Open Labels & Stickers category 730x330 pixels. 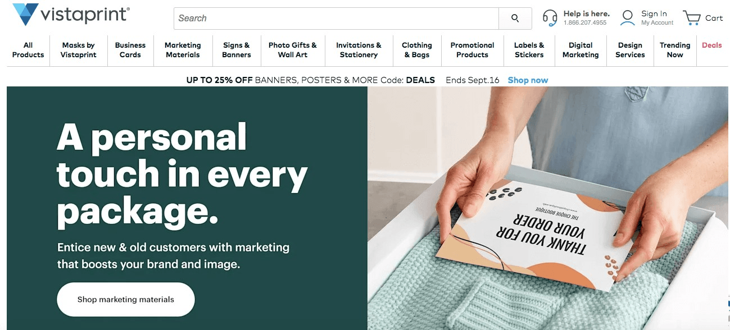pos(529,50)
